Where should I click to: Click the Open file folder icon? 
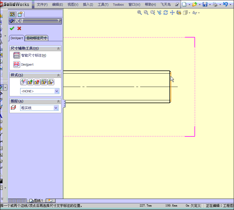(x=194, y=4)
